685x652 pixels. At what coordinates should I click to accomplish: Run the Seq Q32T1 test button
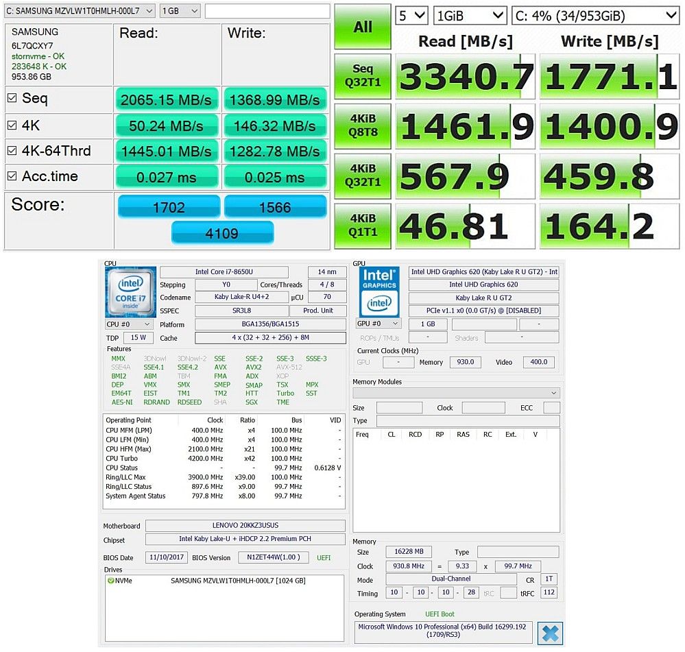pos(363,76)
